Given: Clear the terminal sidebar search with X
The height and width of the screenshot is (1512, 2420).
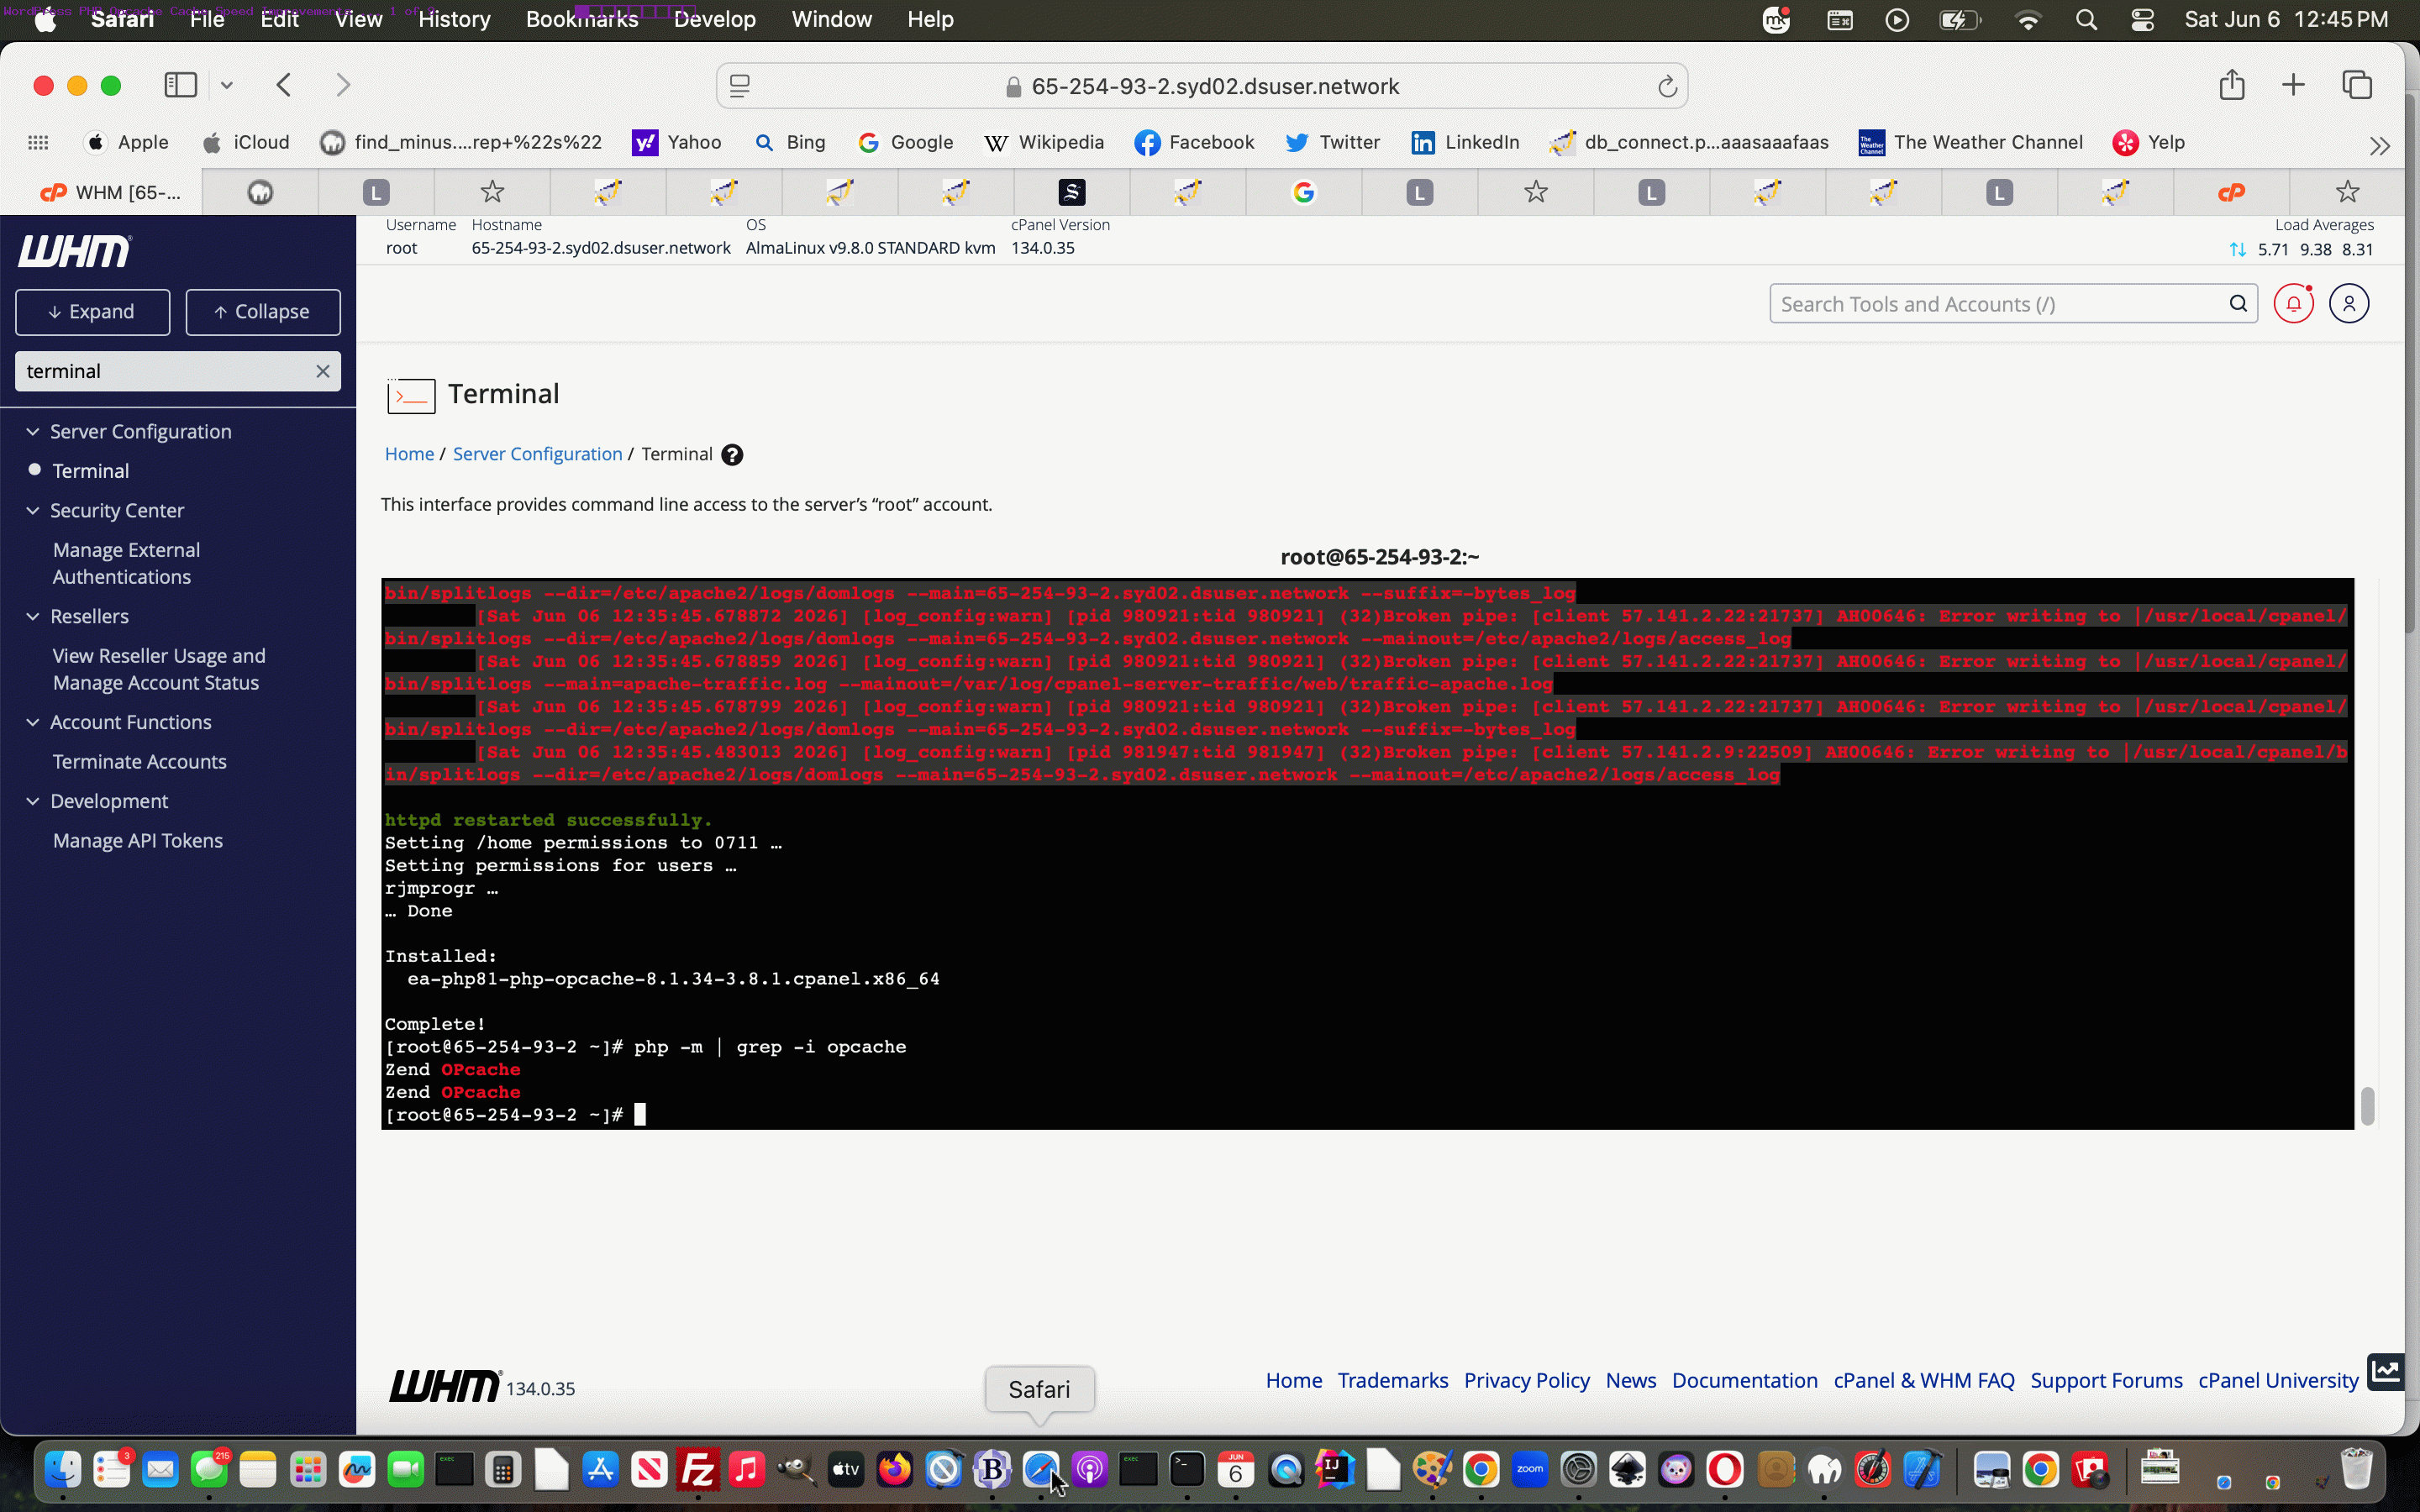Looking at the screenshot, I should click(x=322, y=371).
